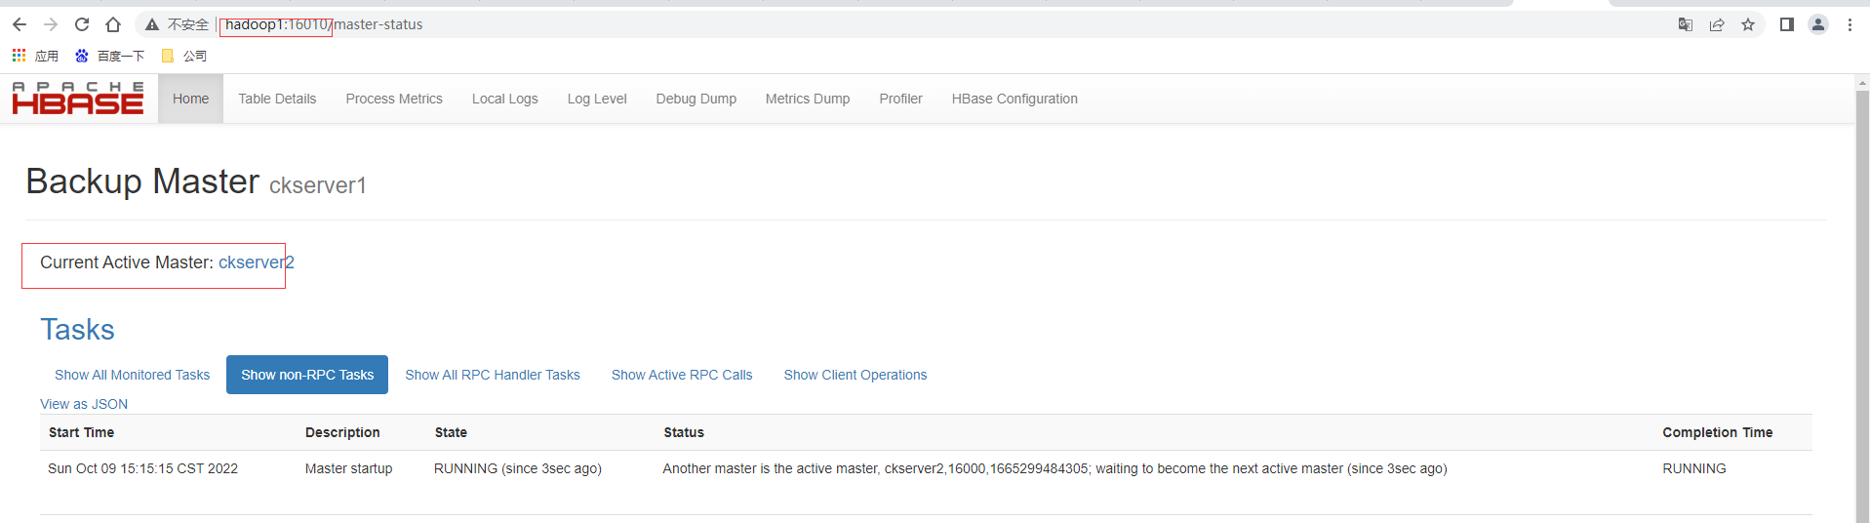Click the Status column header

[684, 432]
